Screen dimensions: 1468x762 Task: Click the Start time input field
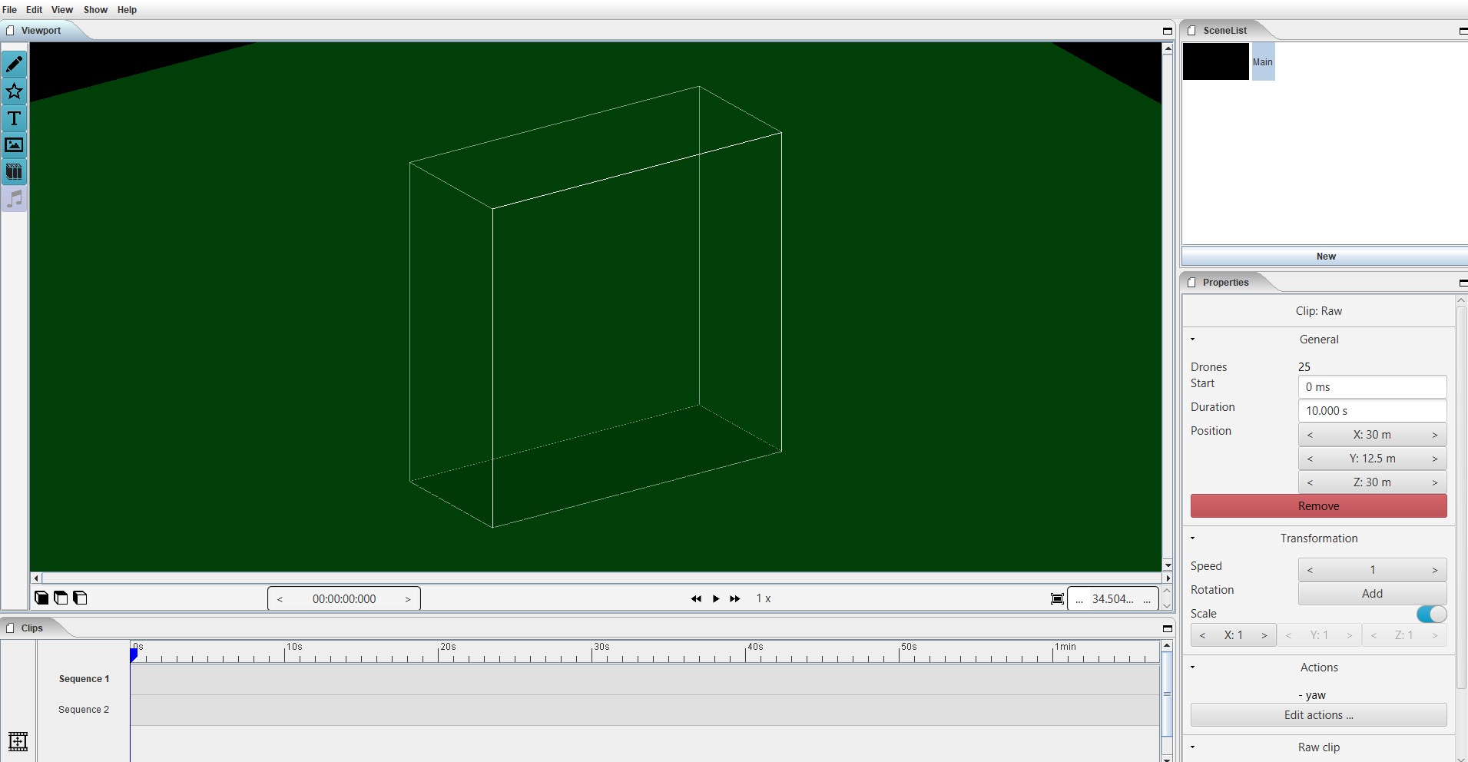pos(1372,387)
